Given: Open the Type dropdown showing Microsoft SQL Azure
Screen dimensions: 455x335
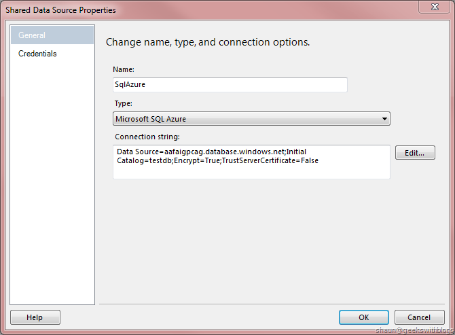Looking at the screenshot, I should (251, 119).
